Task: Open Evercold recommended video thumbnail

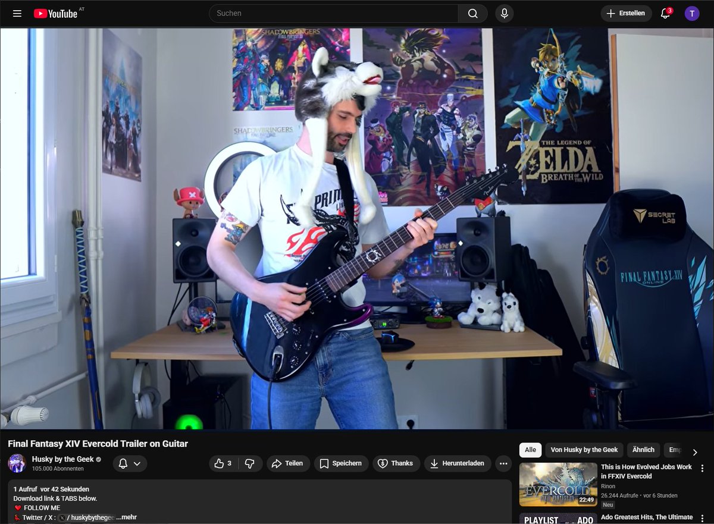Action: click(558, 484)
